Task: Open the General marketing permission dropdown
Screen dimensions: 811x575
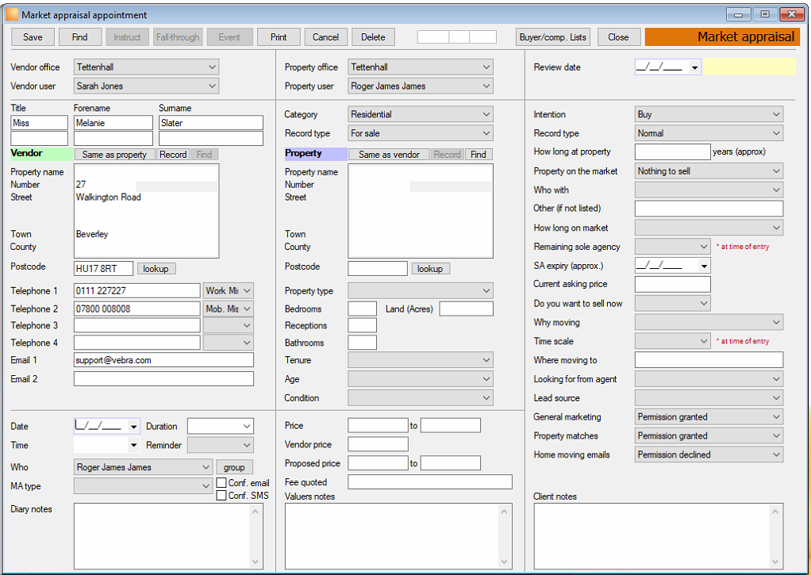Action: coord(709,416)
